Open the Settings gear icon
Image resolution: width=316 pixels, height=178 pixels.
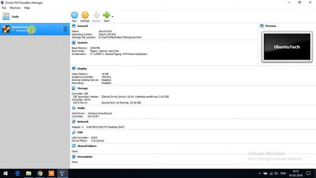[85, 15]
